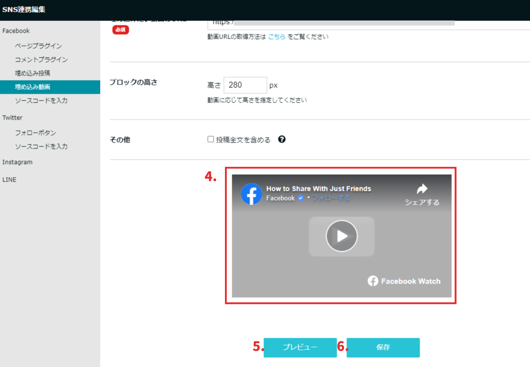
Task: Click the フォローする link in the video
Action: click(330, 198)
